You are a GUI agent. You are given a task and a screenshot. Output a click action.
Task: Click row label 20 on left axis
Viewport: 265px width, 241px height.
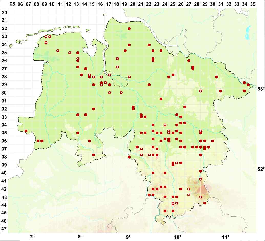point(5,12)
